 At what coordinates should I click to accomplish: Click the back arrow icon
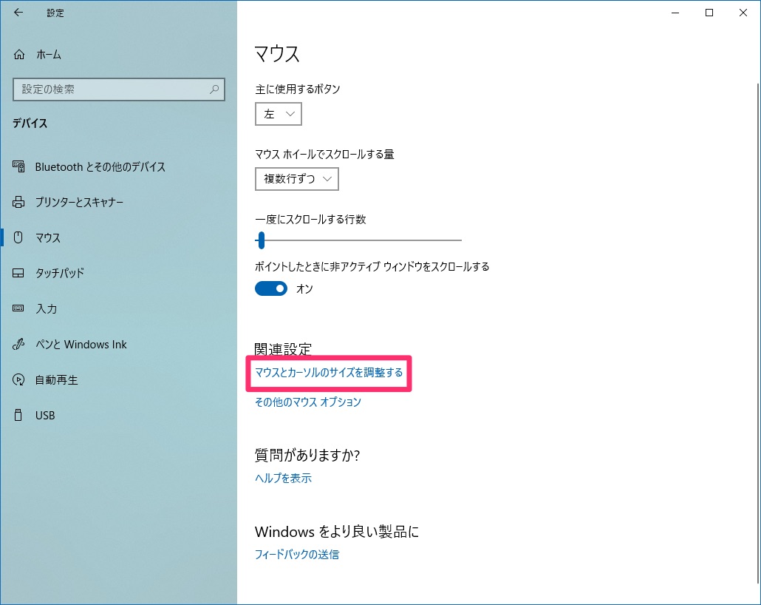tap(18, 13)
